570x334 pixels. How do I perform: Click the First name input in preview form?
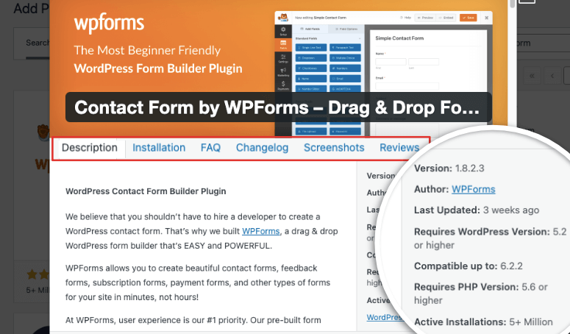pos(391,62)
